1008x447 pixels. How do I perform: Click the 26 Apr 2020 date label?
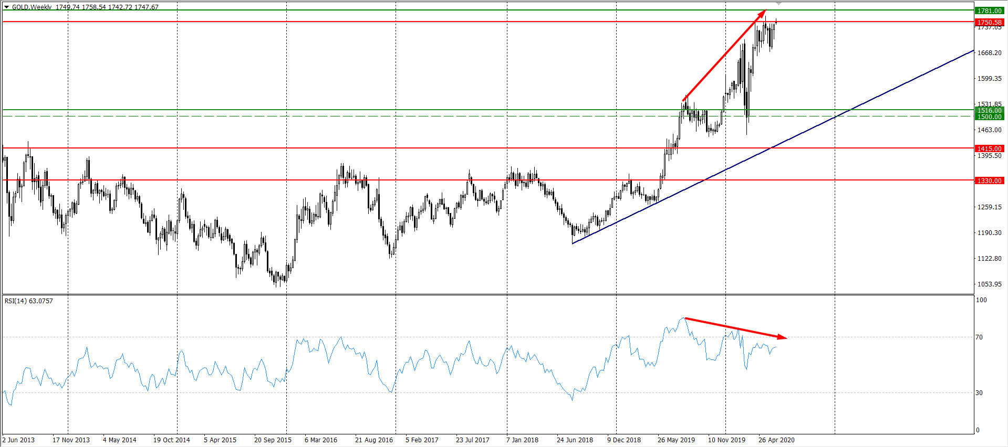click(776, 440)
